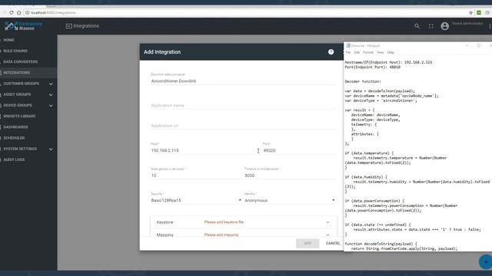This screenshot has width=492, height=276.
Task: Bookmark page with star icon
Action: point(470,13)
